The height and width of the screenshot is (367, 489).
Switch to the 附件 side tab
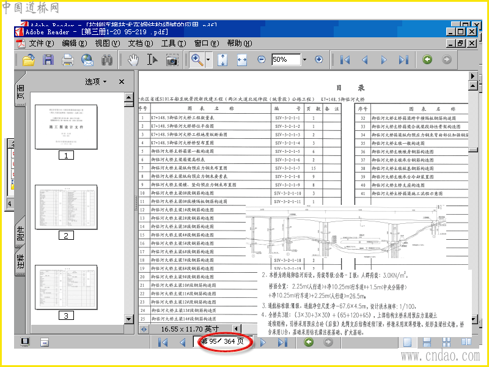(x=20, y=233)
